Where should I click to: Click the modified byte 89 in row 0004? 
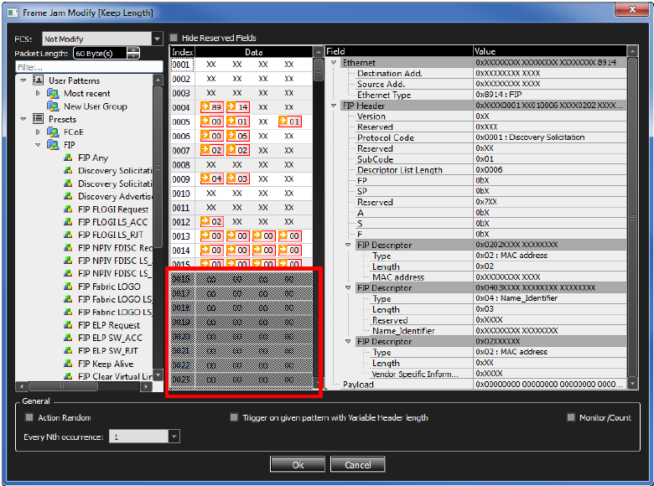tap(212, 107)
